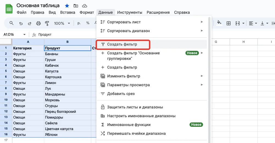
Task: Check the cloud save status icon
Action: [85, 6]
